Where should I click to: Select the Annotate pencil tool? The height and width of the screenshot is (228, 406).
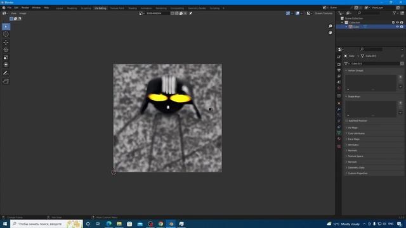(x=6, y=73)
